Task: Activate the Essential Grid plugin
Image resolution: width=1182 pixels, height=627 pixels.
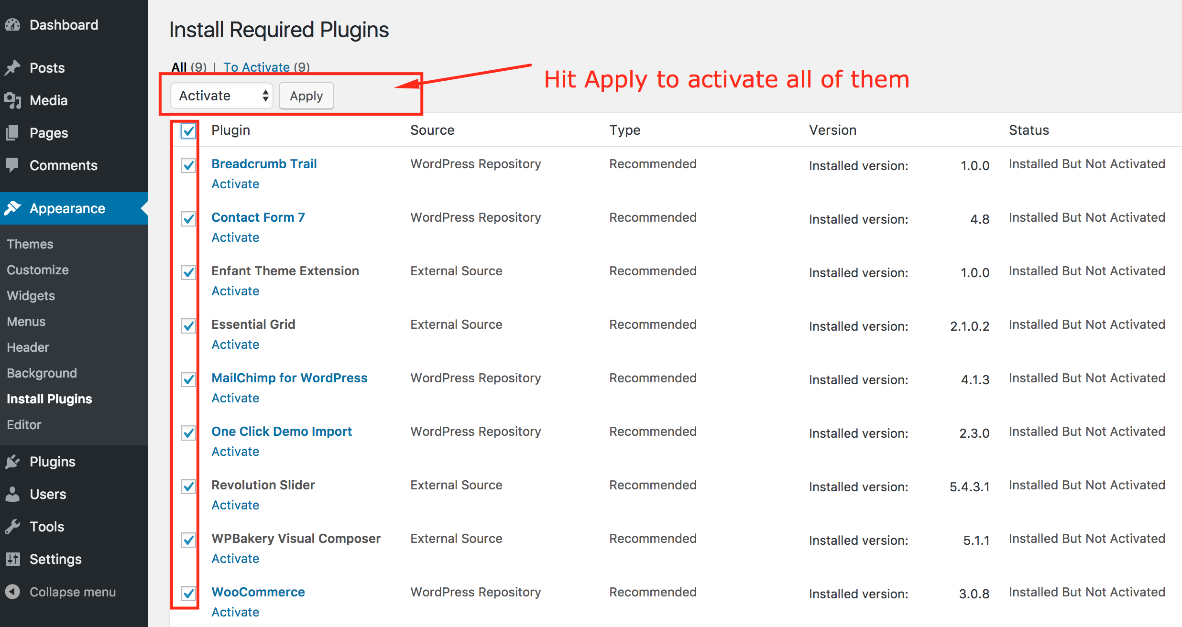Action: (x=236, y=345)
